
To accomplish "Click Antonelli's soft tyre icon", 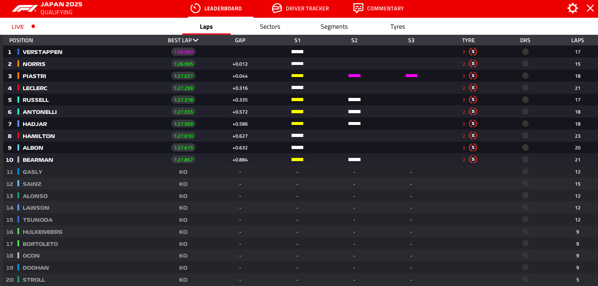I will tap(473, 112).
